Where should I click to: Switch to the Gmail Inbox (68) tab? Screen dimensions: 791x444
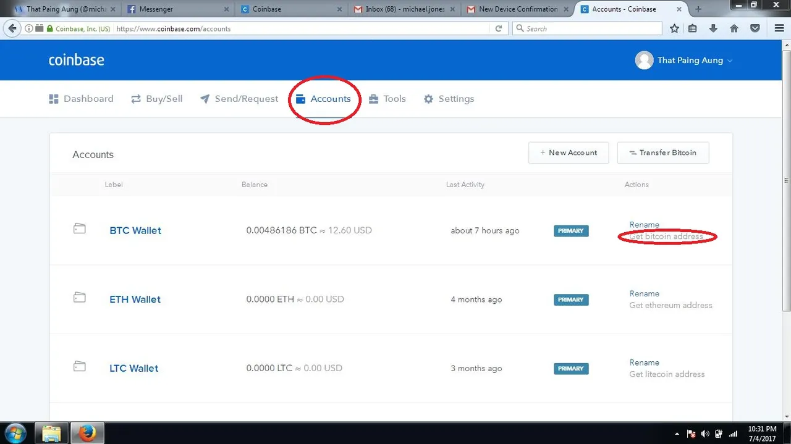(x=405, y=9)
